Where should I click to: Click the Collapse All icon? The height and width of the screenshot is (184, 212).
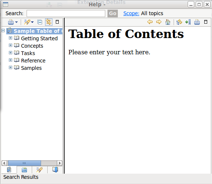[40, 22]
